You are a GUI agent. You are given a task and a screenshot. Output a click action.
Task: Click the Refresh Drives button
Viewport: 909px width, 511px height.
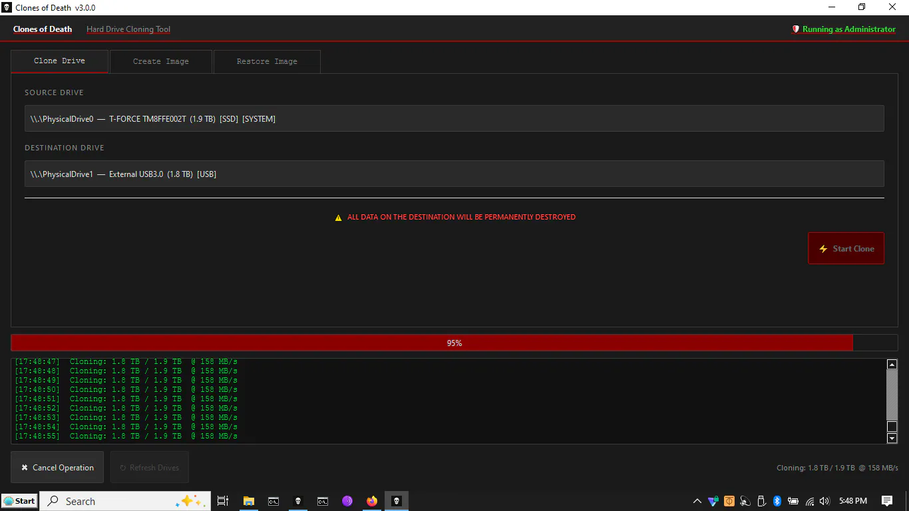tap(150, 467)
